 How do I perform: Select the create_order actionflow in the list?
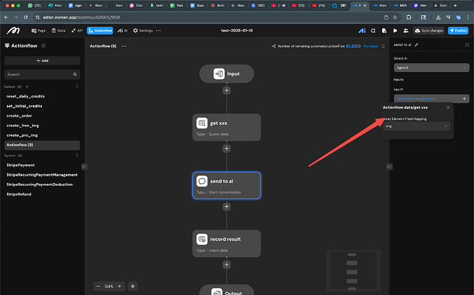tap(20, 116)
